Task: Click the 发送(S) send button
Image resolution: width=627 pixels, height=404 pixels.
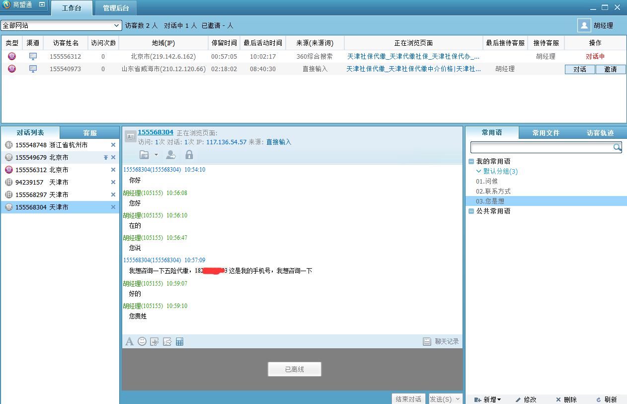Action: click(441, 399)
